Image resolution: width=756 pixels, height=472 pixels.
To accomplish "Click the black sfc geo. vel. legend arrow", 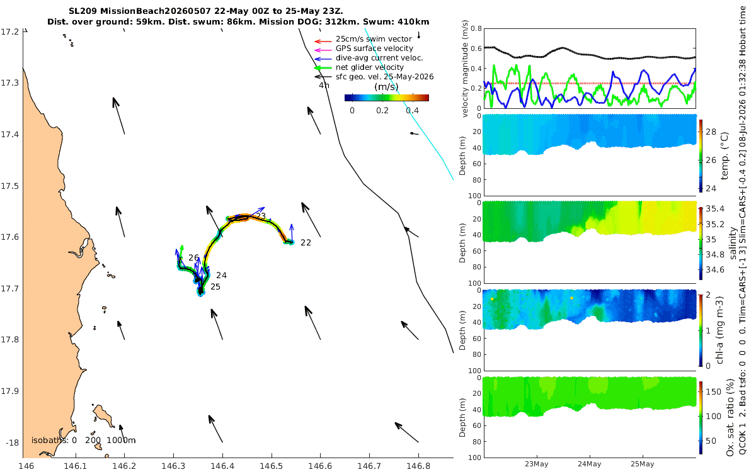I will coord(323,77).
